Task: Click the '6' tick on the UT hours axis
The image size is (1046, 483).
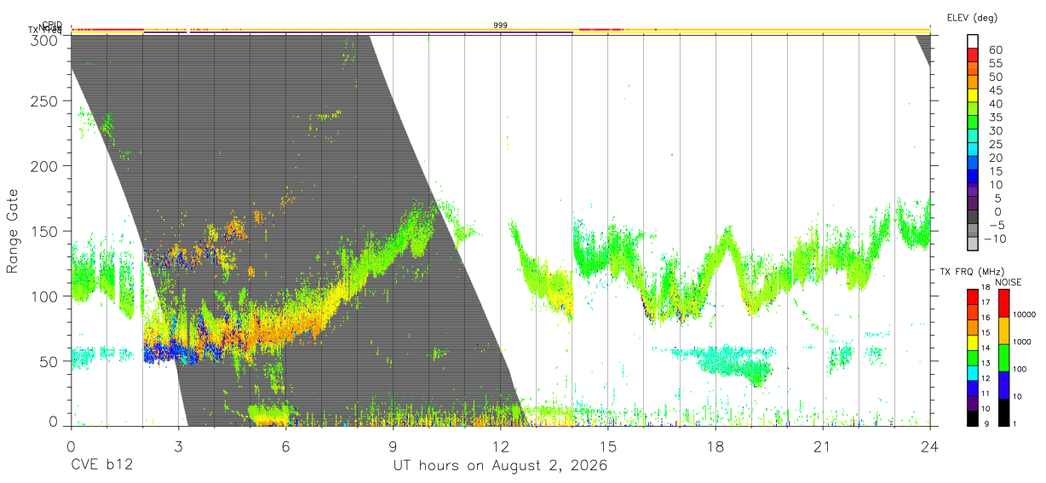Action: click(x=285, y=446)
